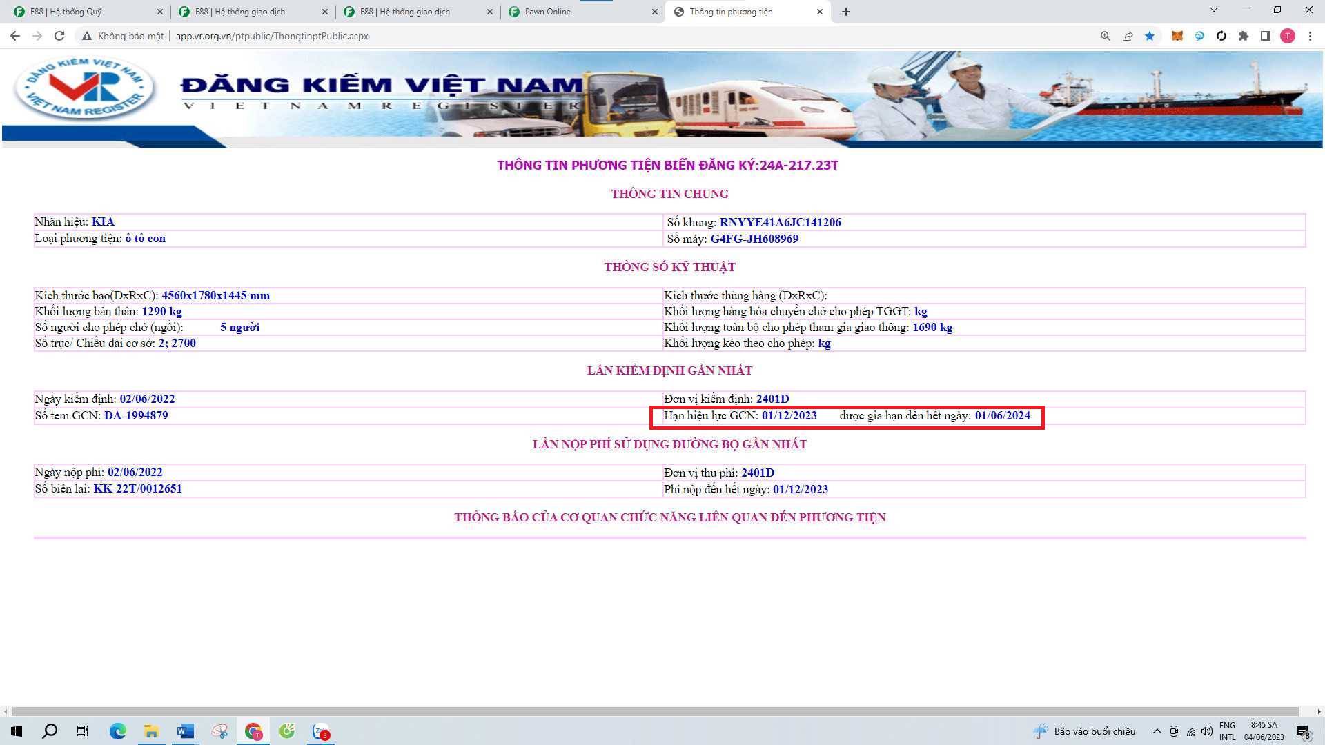Go back to the previous page
Image resolution: width=1325 pixels, height=745 pixels.
coord(14,36)
